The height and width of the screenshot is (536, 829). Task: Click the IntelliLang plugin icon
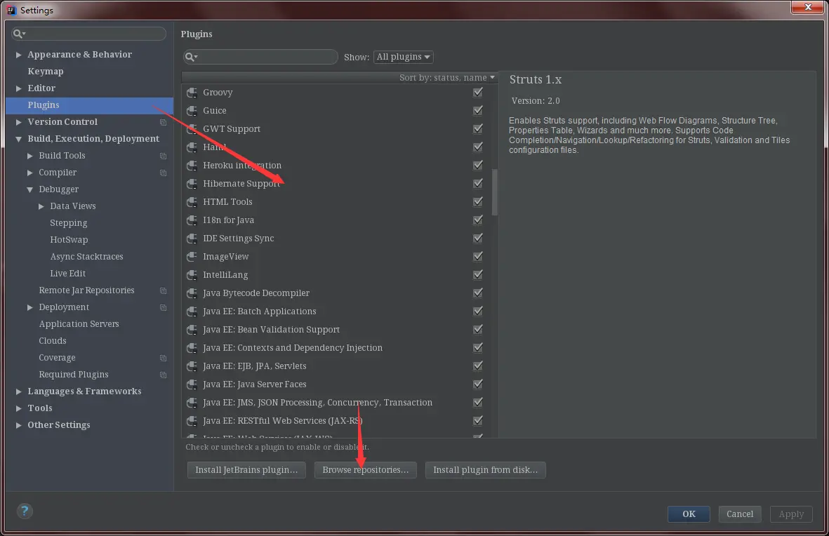click(192, 274)
